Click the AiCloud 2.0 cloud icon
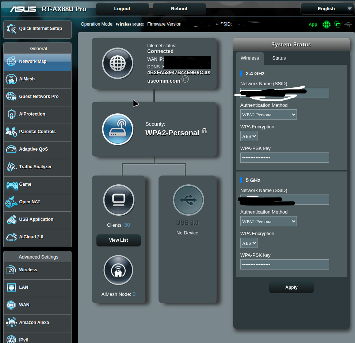 coord(11,237)
